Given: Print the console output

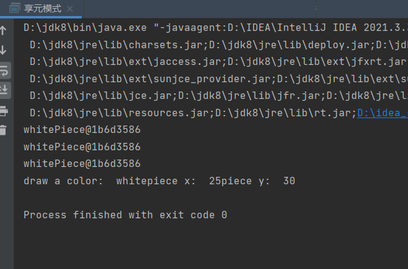Looking at the screenshot, I should (x=4, y=111).
